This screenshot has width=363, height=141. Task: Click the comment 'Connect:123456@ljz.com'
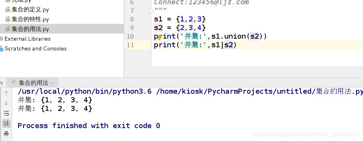tap(201, 2)
